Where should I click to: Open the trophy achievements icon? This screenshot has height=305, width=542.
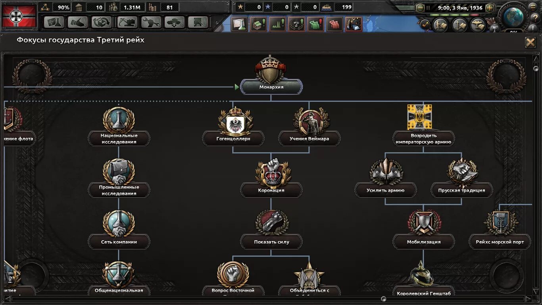pyautogui.click(x=494, y=28)
